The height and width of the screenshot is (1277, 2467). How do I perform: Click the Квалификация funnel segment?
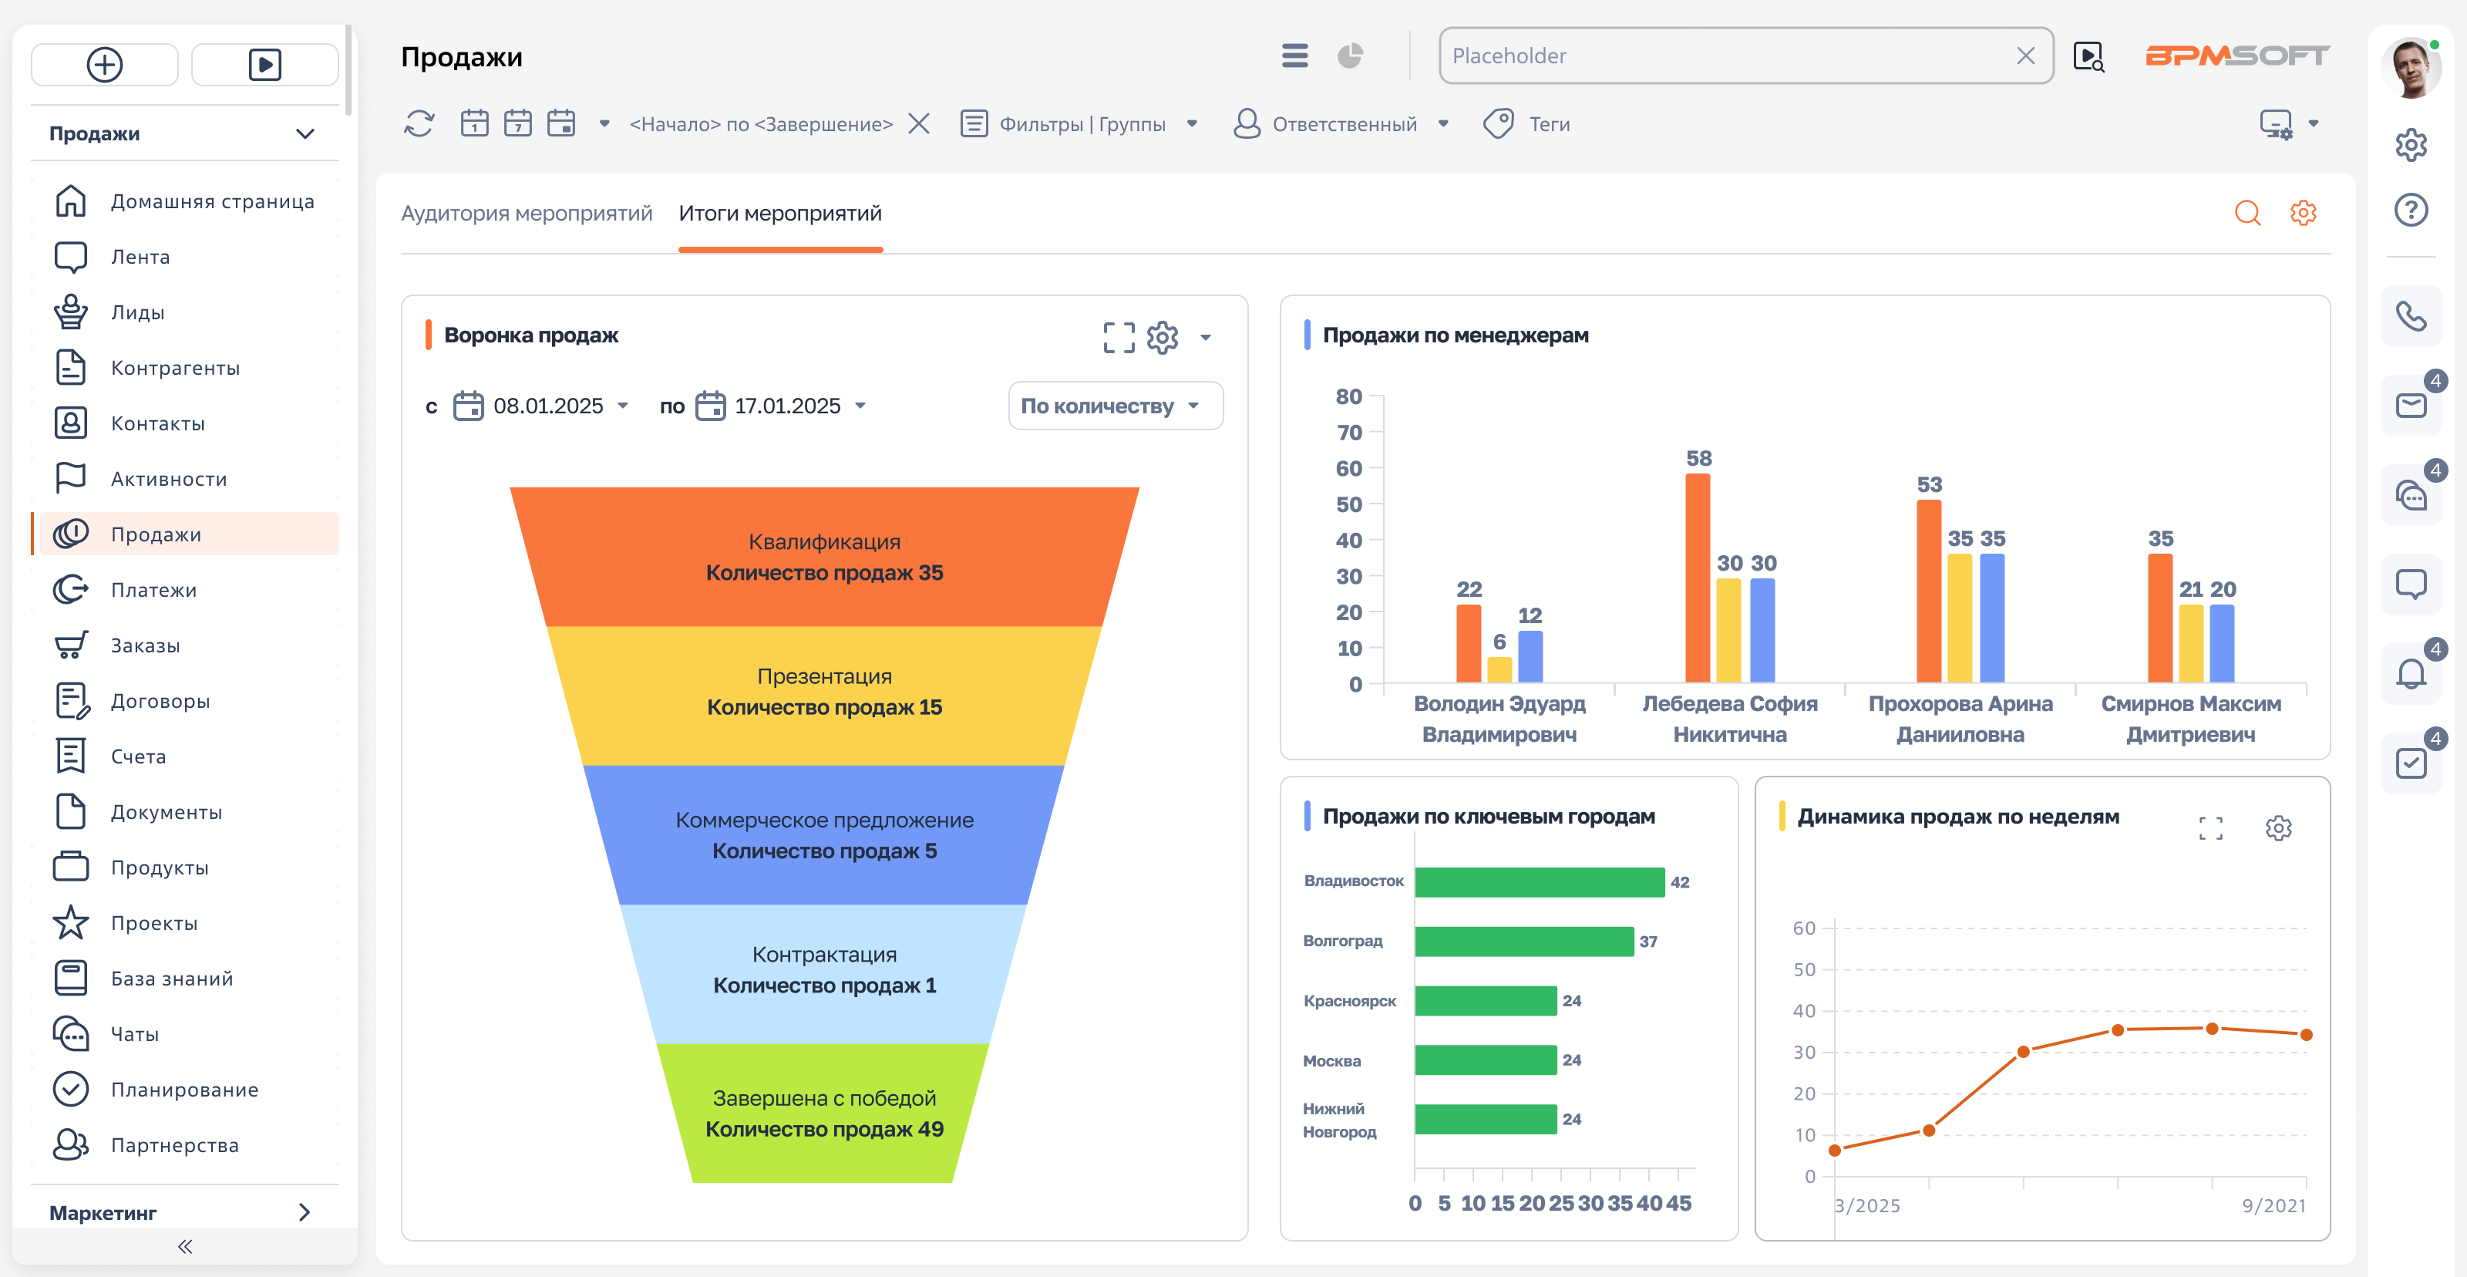coord(823,557)
